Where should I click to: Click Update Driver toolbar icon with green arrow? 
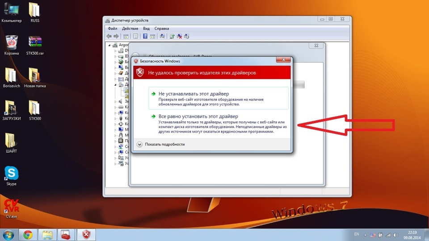[x=172, y=36]
